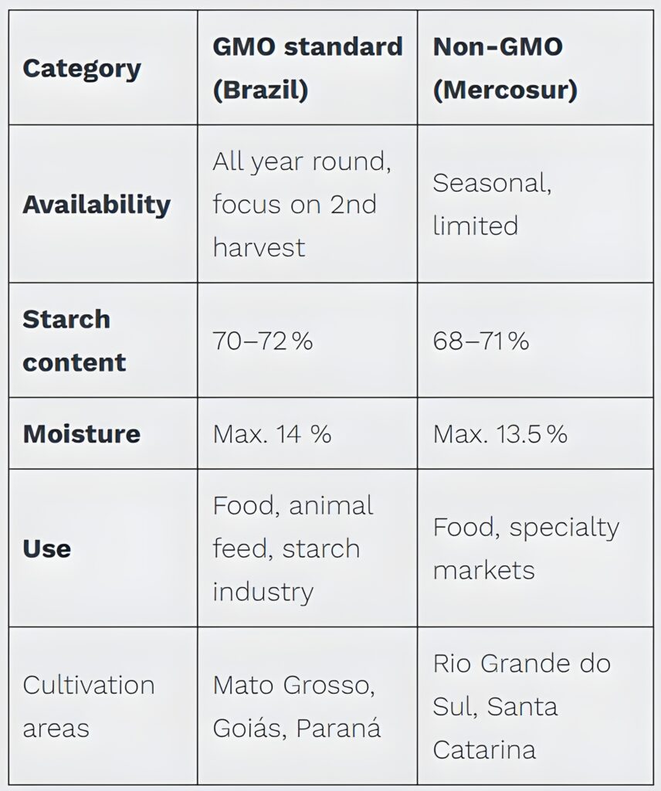Click the words "Mato Grosso"
The height and width of the screenshot is (791, 661).
pos(295,684)
